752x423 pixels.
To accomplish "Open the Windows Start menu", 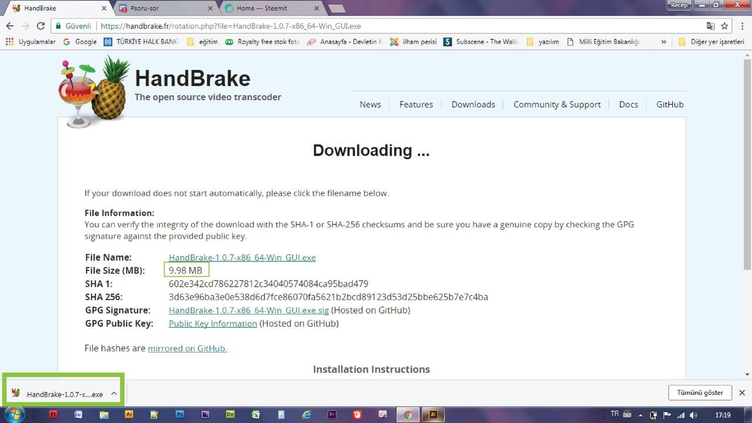I will pos(14,414).
